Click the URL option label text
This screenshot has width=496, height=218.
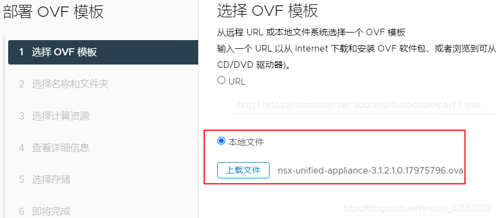[237, 81]
